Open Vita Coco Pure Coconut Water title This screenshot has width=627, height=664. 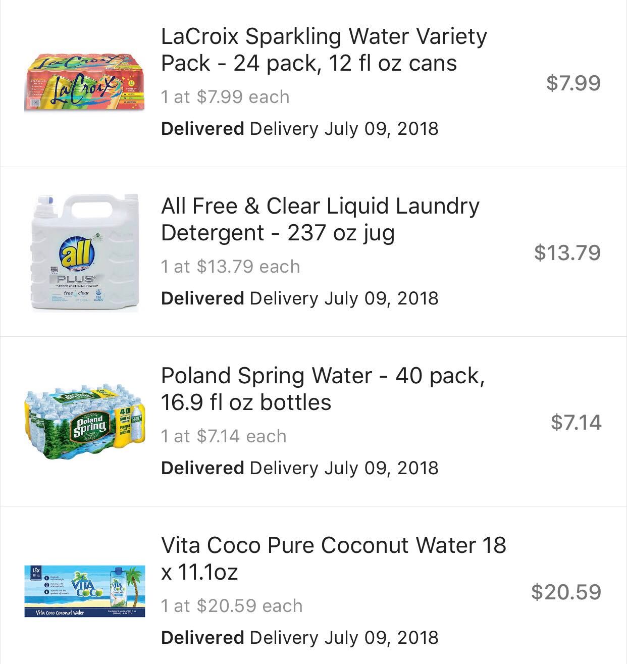(333, 558)
